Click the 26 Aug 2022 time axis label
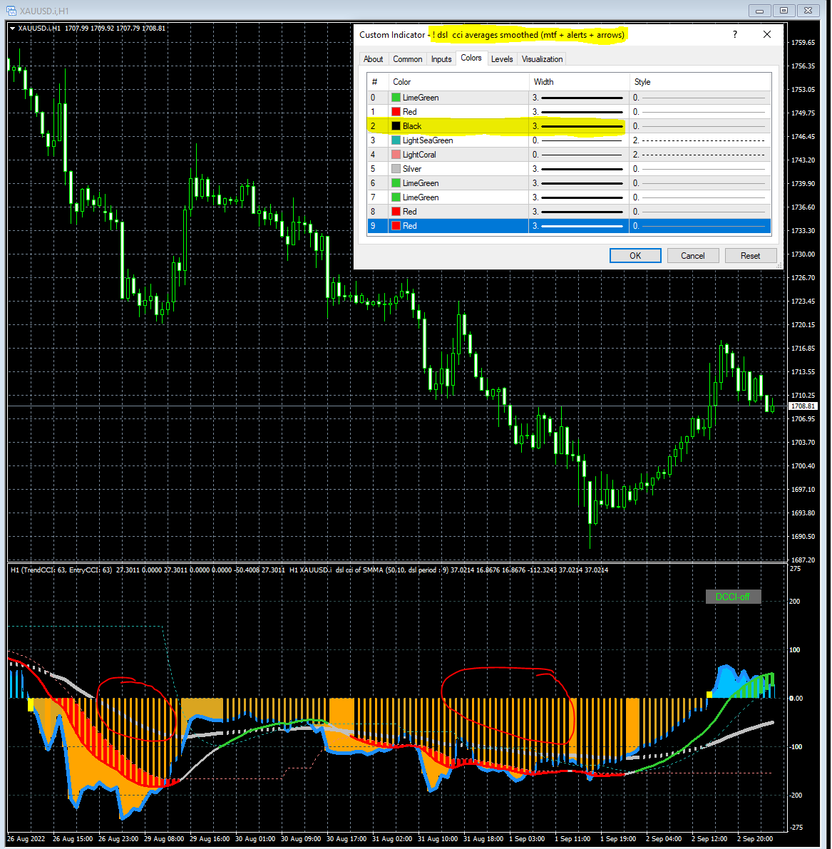The image size is (832, 849). [26, 839]
